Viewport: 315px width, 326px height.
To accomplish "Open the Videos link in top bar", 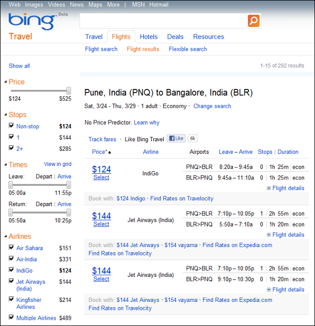I will [x=57, y=5].
